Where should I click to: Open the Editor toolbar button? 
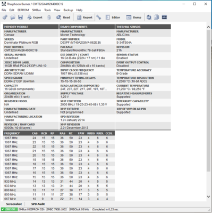[x=113, y=17]
